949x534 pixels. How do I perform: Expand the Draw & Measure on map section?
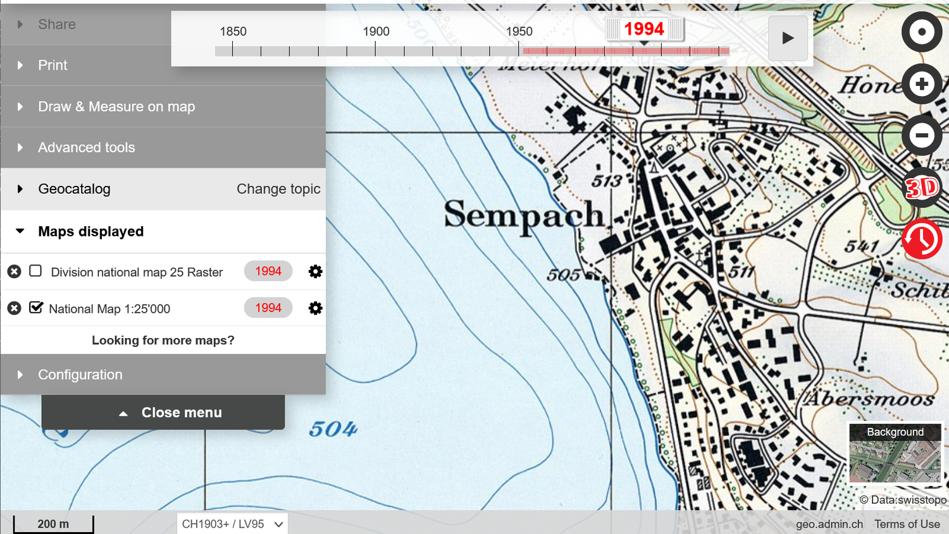coord(116,107)
